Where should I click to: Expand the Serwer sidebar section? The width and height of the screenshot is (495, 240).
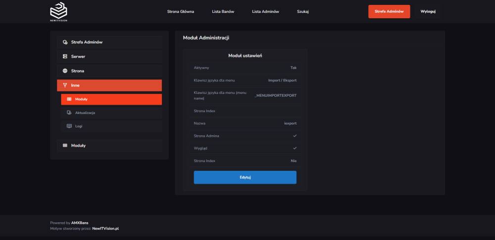click(109, 57)
